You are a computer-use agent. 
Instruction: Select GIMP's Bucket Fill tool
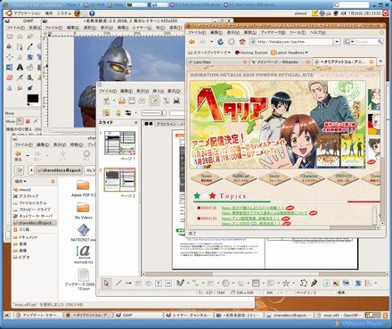[x=29, y=67]
